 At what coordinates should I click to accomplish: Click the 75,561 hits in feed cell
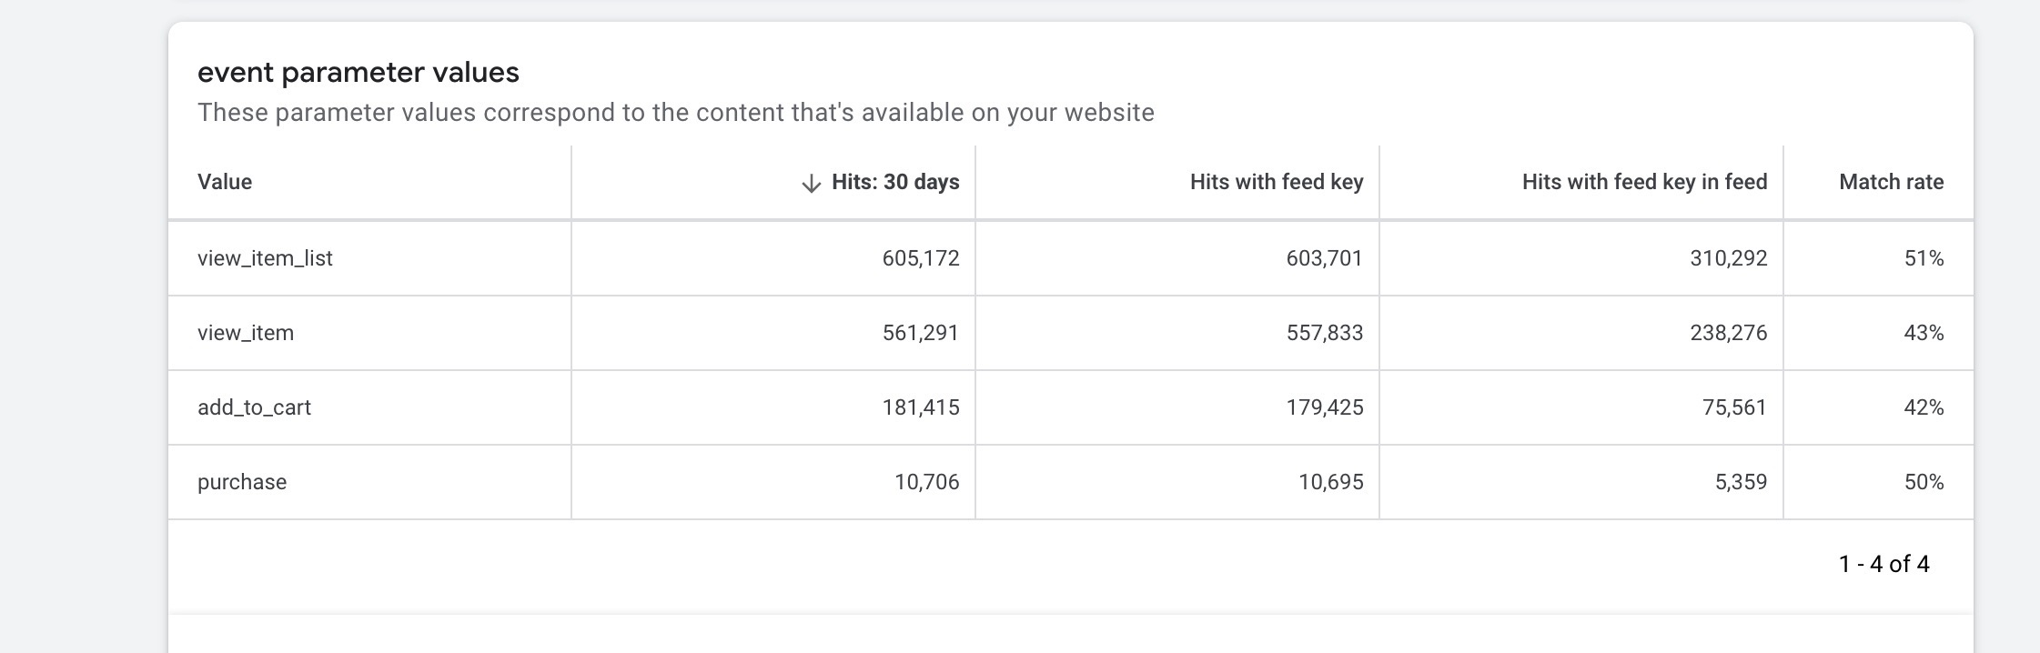tap(1734, 407)
